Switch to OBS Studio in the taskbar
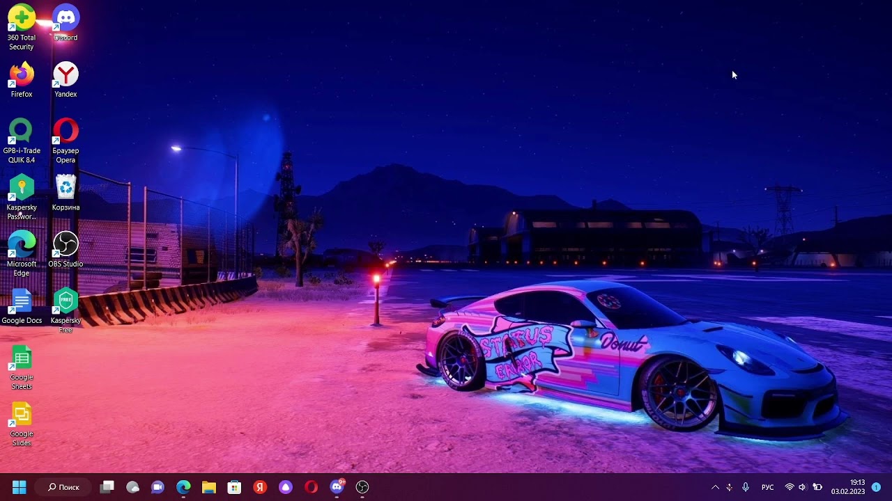892x501 pixels. (362, 487)
